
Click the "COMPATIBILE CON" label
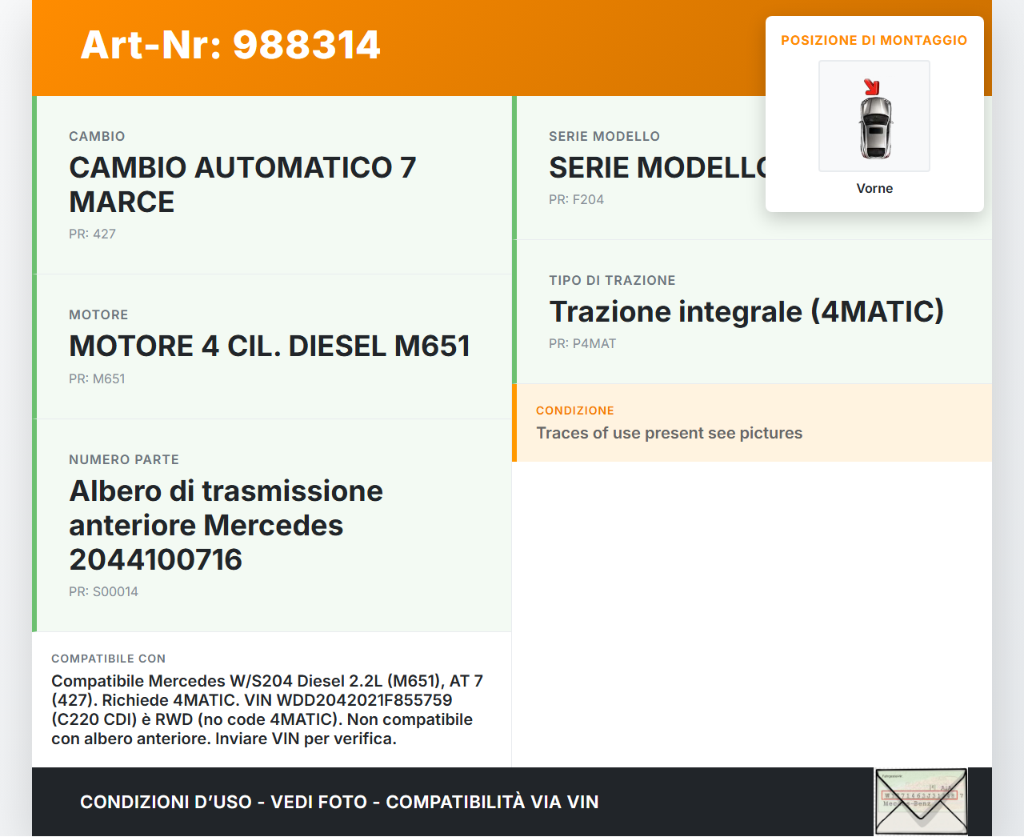coord(108,659)
